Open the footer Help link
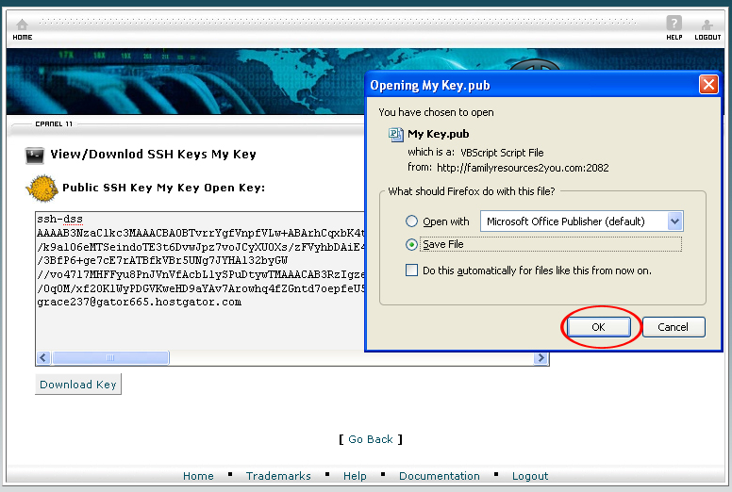The image size is (732, 492). (x=355, y=476)
